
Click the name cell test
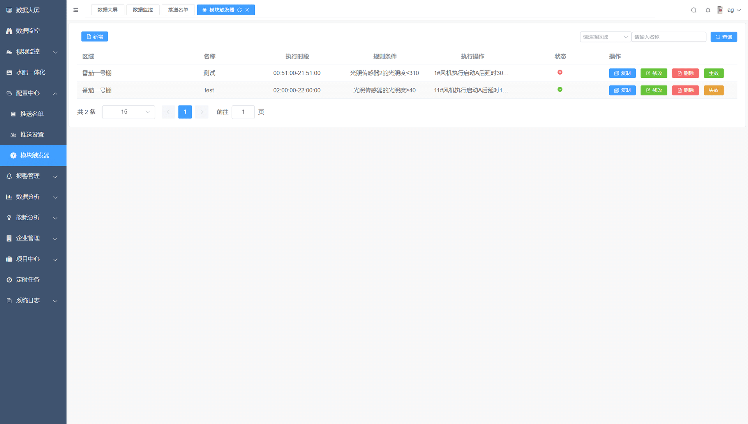click(x=209, y=90)
